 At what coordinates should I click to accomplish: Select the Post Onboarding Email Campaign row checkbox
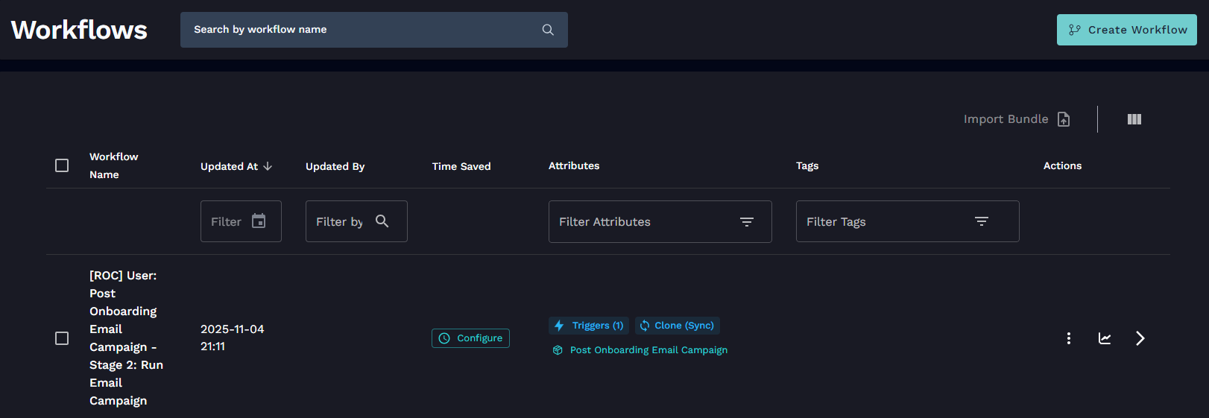point(62,338)
